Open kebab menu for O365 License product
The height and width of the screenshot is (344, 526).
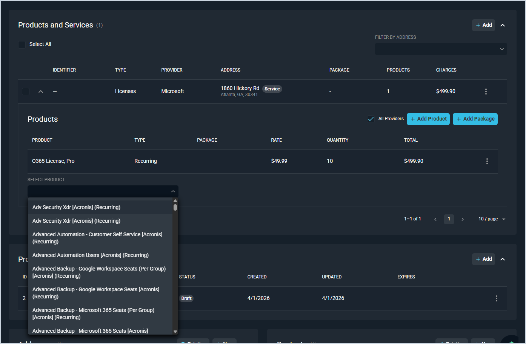pos(487,161)
